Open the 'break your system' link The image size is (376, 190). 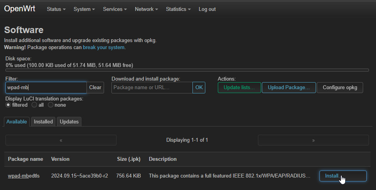pos(104,47)
